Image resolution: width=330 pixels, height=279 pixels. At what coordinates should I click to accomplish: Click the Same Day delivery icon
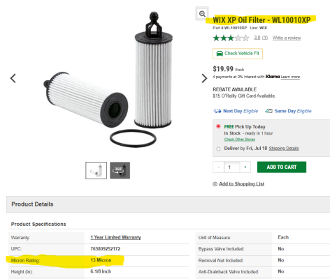point(268,111)
